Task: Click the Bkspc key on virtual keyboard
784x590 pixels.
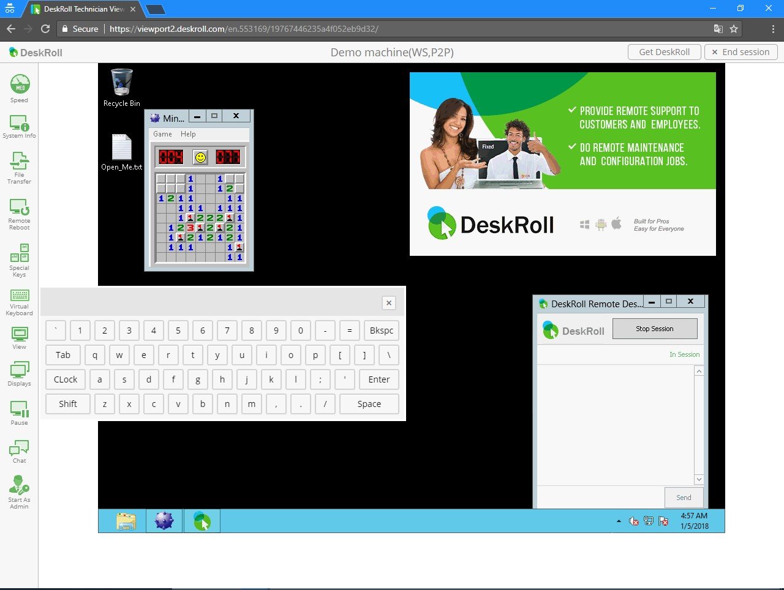Action: (x=382, y=330)
